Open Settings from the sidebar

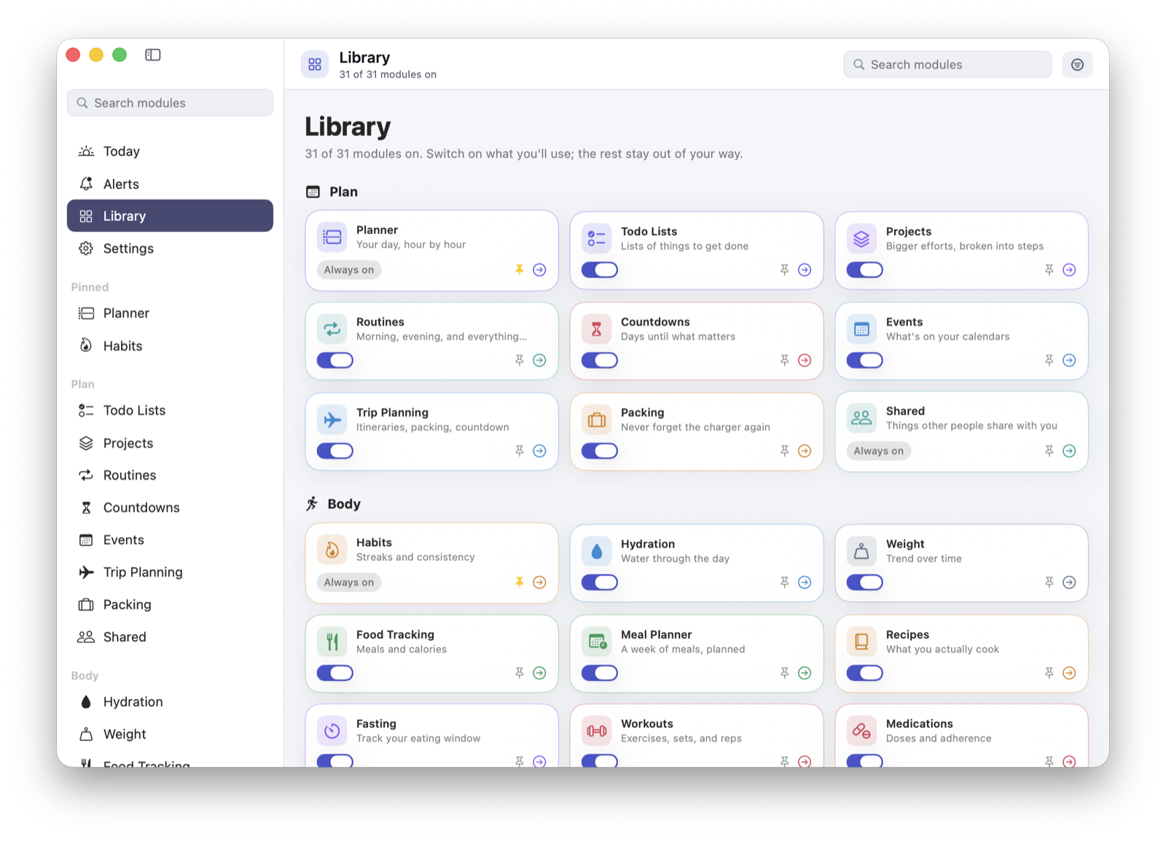point(170,249)
